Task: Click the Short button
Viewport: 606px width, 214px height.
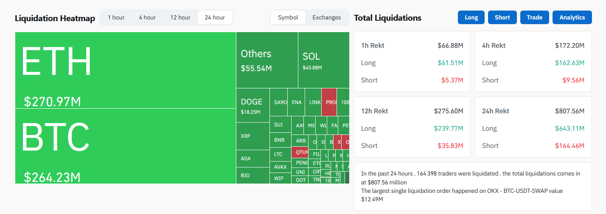Action: (x=502, y=17)
